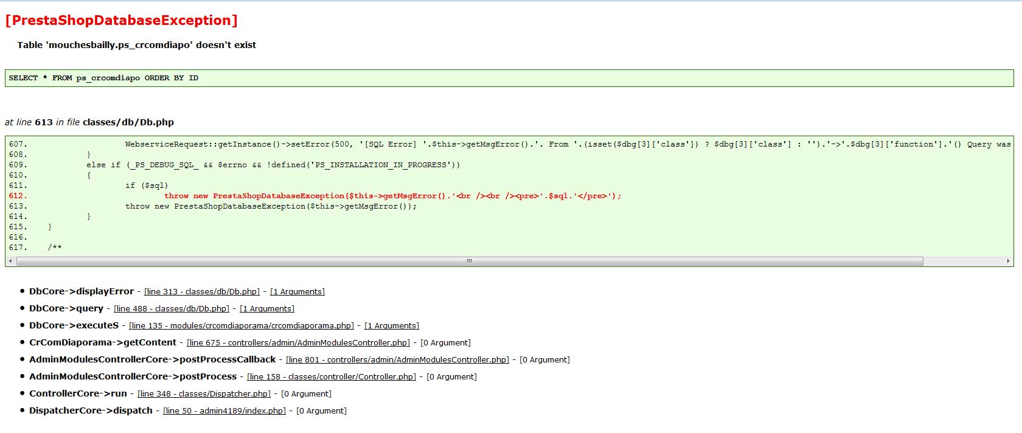Click AdminModulesControllerCore->postProcess trace entry

(133, 376)
